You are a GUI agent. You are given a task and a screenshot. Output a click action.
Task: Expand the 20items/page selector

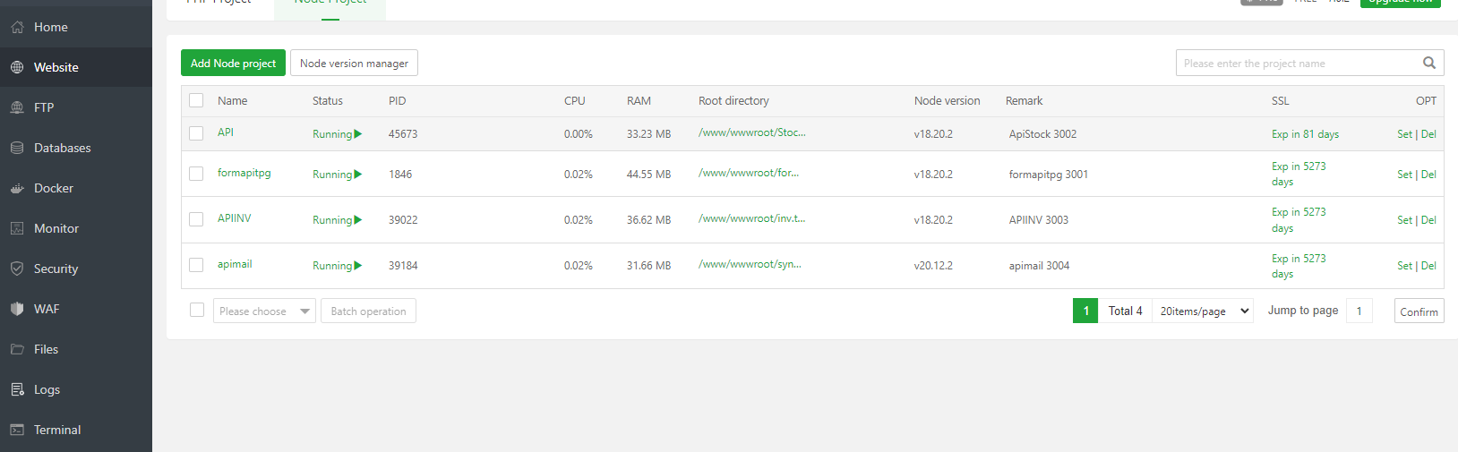[1203, 311]
